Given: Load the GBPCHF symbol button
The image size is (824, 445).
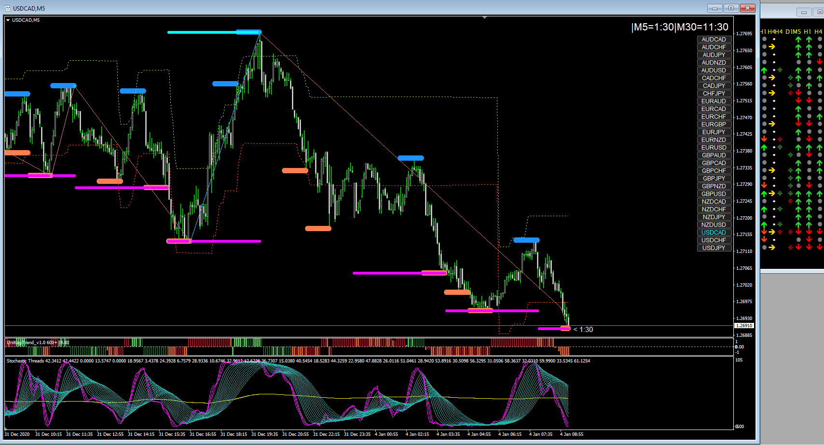Looking at the screenshot, I should tap(714, 171).
